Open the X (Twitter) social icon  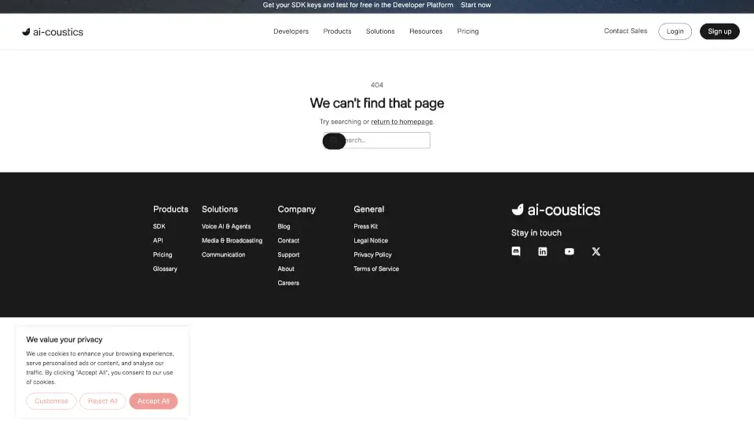pos(596,251)
